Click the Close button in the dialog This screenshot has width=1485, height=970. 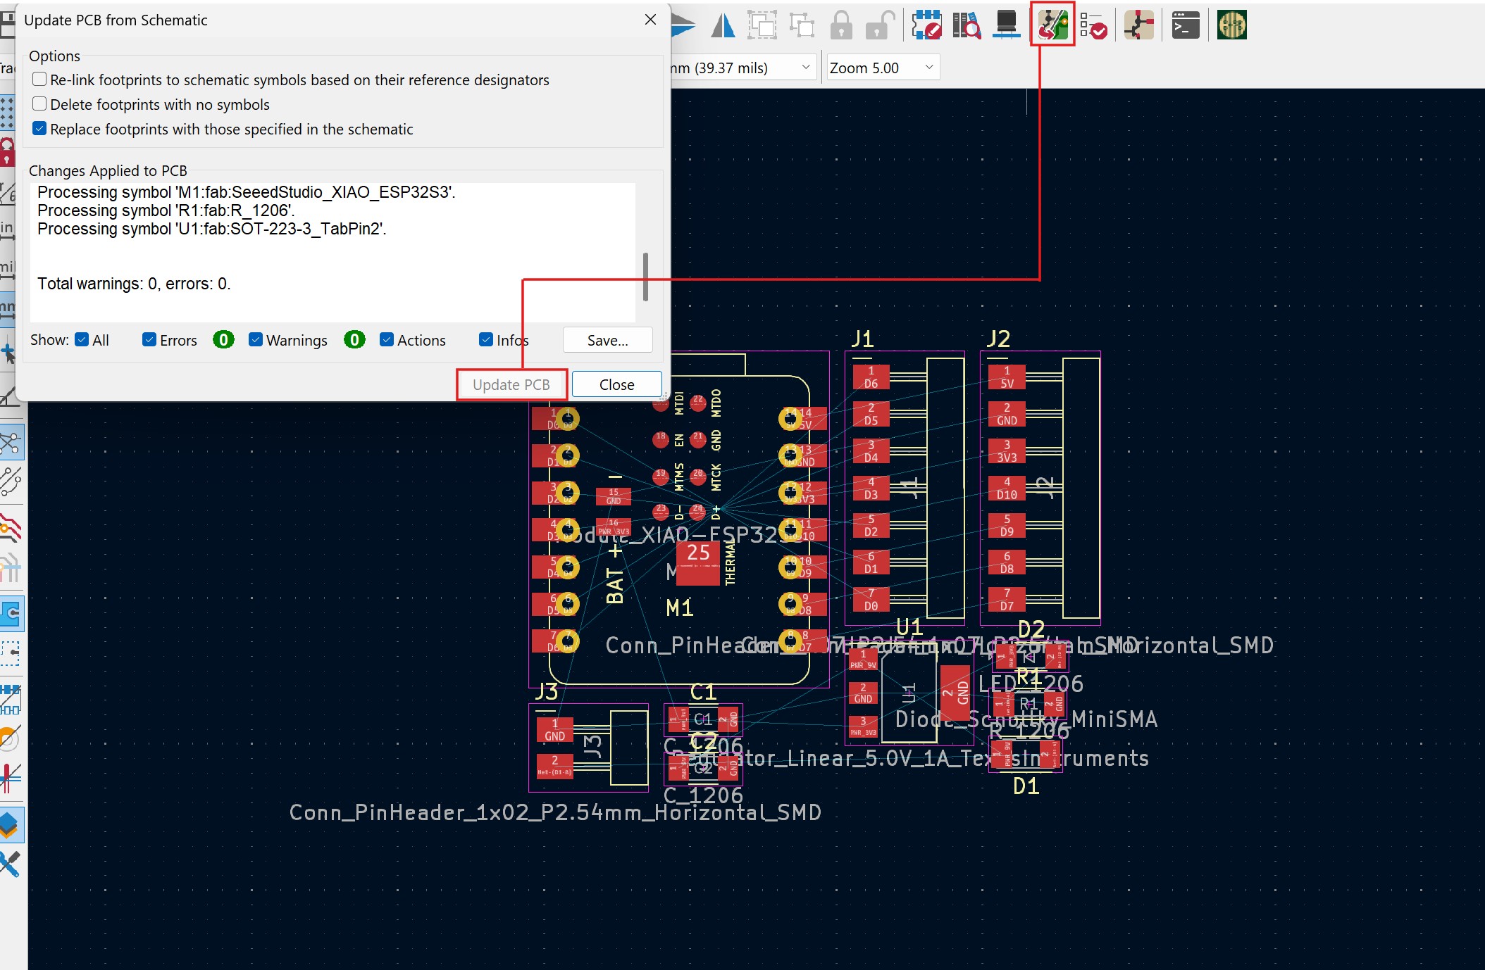coord(617,385)
